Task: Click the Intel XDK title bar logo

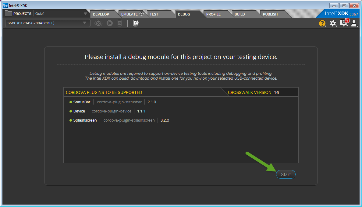Action: click(5, 5)
